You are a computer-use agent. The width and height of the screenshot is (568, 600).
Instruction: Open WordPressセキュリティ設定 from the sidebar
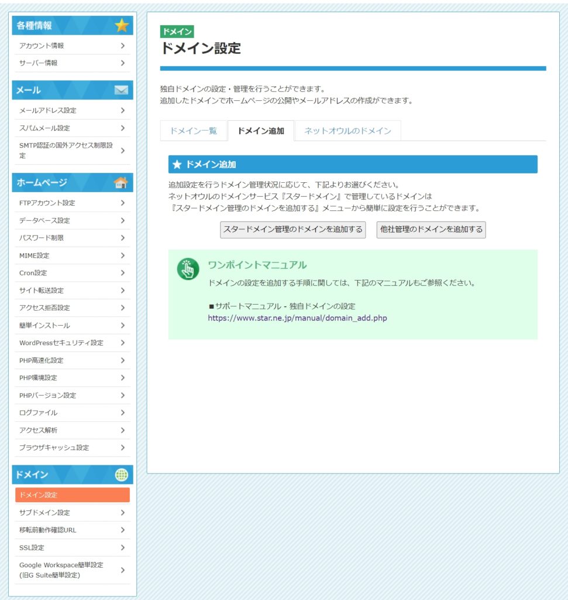[x=61, y=343]
